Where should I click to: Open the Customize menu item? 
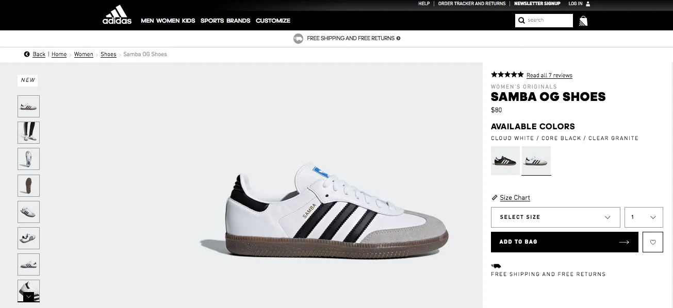(273, 21)
